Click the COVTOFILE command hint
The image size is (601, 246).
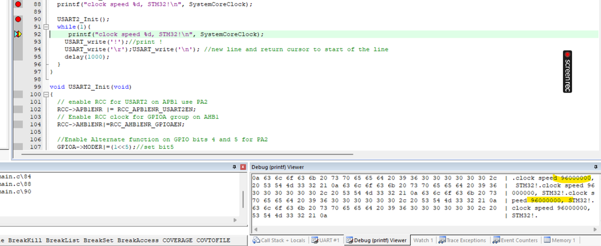pyautogui.click(x=213, y=240)
